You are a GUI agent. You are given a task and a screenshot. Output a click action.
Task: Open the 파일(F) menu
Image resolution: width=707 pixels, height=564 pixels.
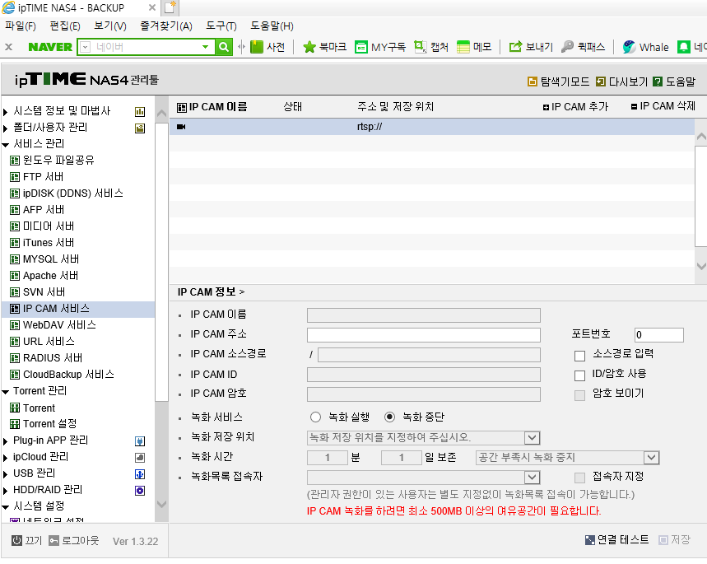click(x=21, y=26)
